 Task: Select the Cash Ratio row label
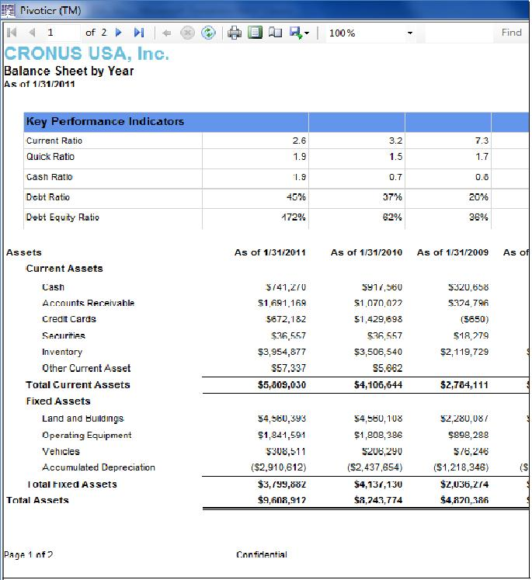pyautogui.click(x=49, y=177)
